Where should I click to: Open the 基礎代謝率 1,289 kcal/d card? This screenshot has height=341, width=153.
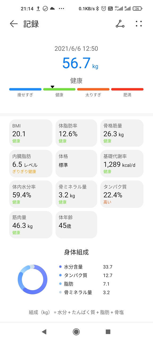point(122,164)
